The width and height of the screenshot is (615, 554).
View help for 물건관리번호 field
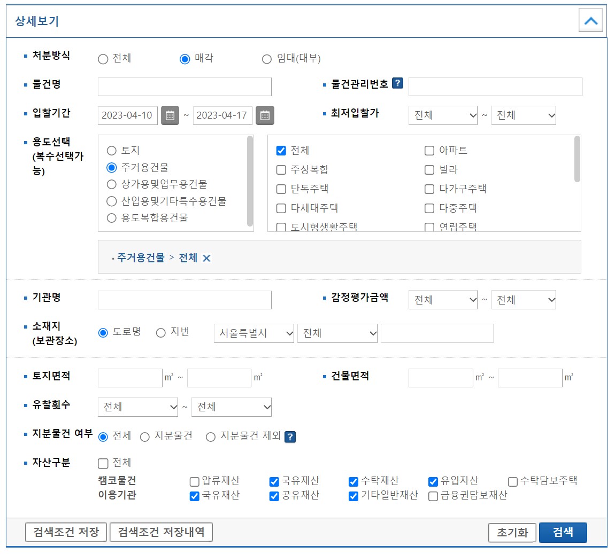click(x=398, y=84)
